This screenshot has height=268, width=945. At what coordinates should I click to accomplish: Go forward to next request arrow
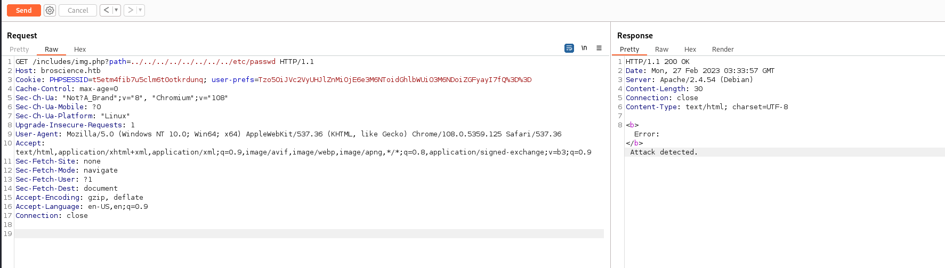point(131,10)
